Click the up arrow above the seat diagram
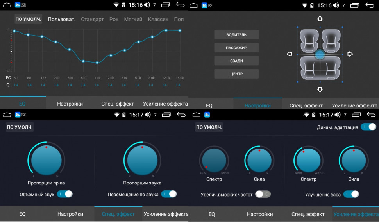The image size is (379, 222). [x=320, y=18]
